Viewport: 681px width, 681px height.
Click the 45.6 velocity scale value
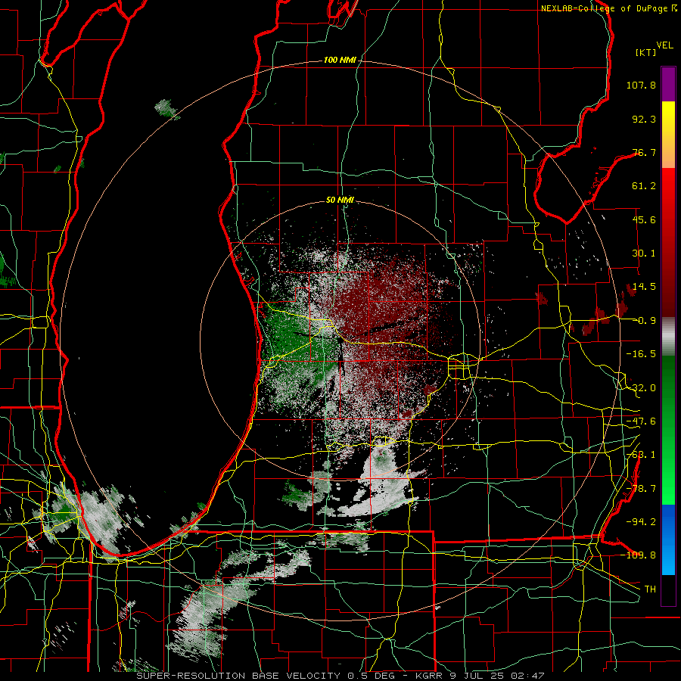pos(644,219)
